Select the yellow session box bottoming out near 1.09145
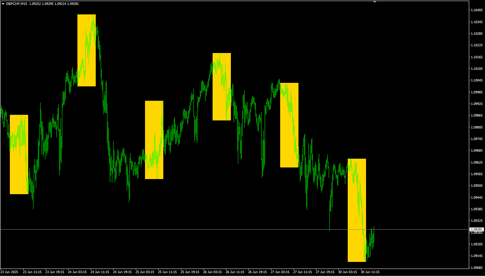This screenshot has width=485, height=277. 357,210
